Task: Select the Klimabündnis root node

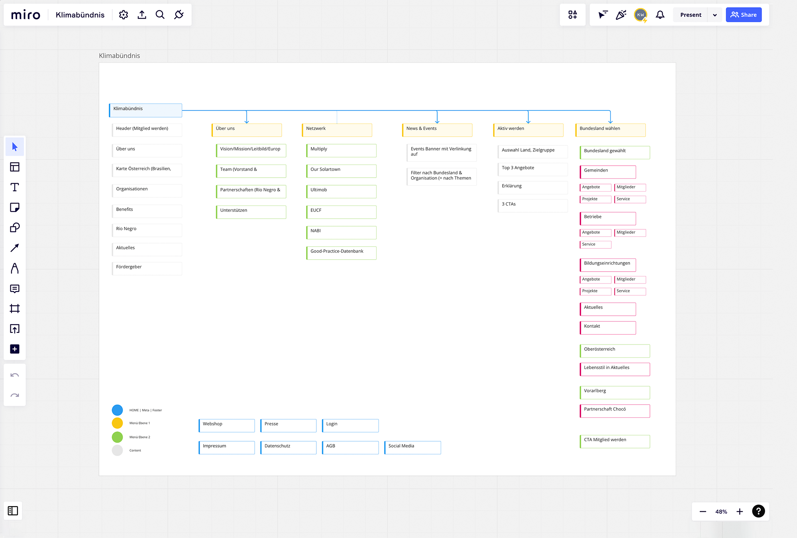Action: [x=145, y=110]
